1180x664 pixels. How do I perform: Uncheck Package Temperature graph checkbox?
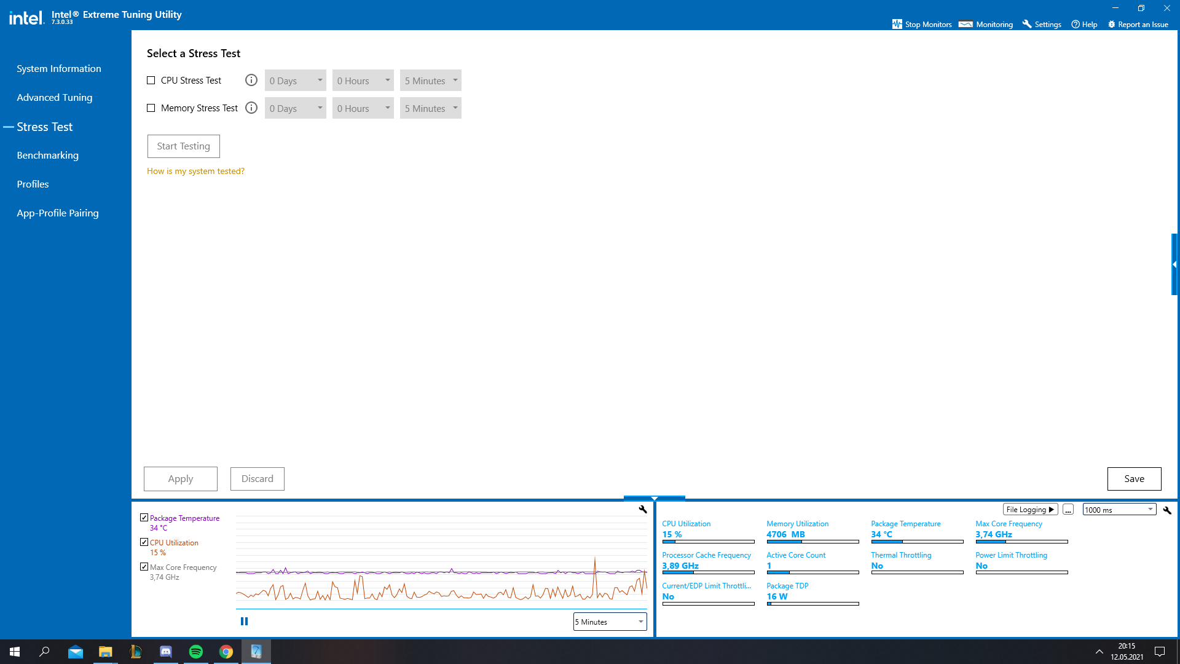(x=144, y=518)
